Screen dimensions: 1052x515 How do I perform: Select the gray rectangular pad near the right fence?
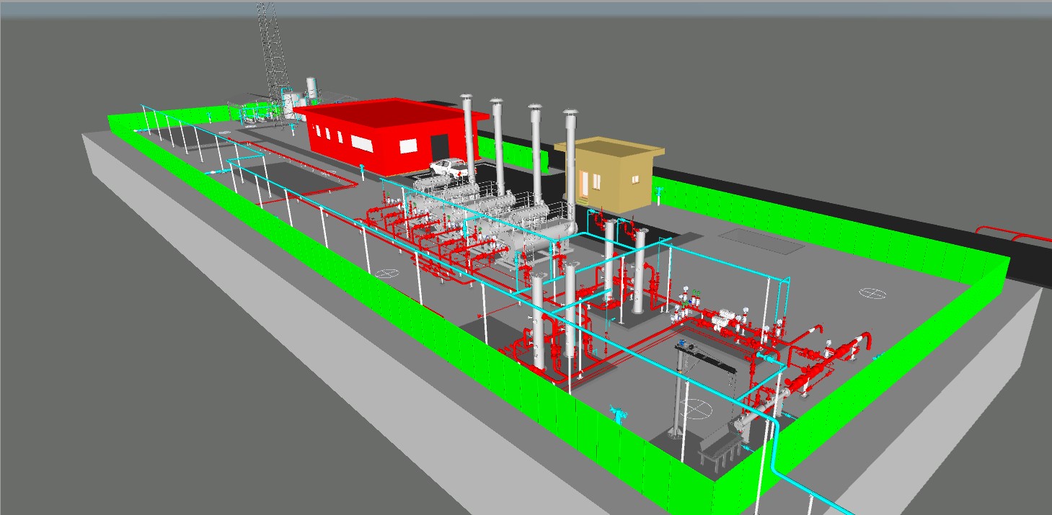point(766,241)
